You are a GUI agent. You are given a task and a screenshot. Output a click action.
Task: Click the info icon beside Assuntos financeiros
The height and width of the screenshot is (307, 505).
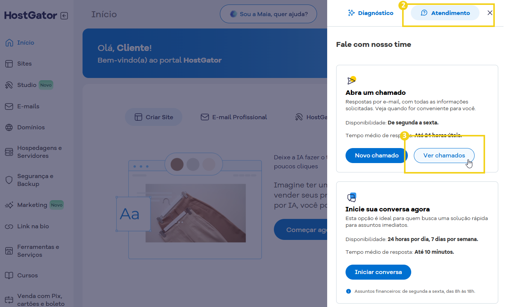(349, 291)
